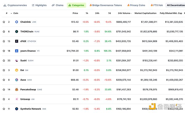
Task: Click the Sushi coin logo icon
Action: [17, 60]
